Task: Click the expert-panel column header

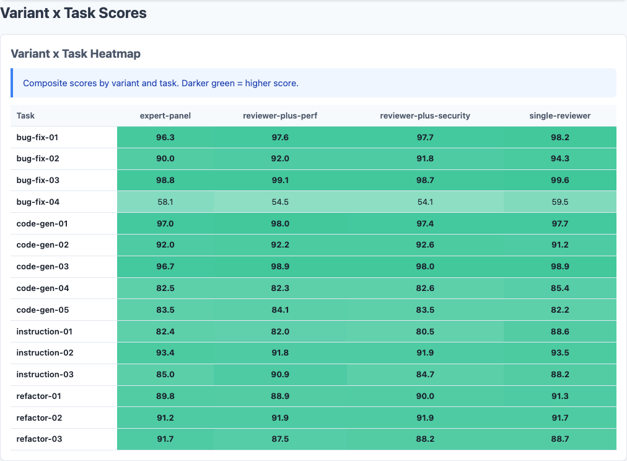Action: (x=165, y=115)
